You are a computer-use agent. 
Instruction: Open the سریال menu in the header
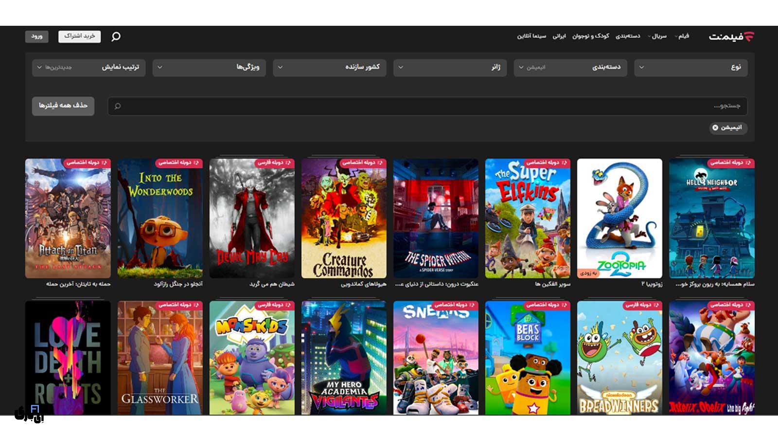pyautogui.click(x=657, y=36)
